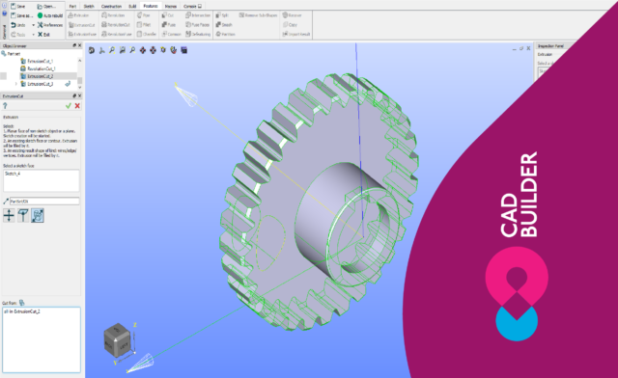The image size is (618, 378).
Task: Click the Exit button
Action: coord(43,35)
